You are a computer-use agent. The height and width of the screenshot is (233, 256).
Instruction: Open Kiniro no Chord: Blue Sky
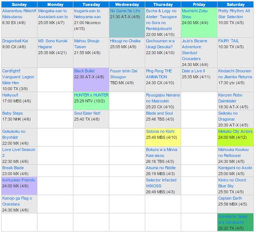232,183
